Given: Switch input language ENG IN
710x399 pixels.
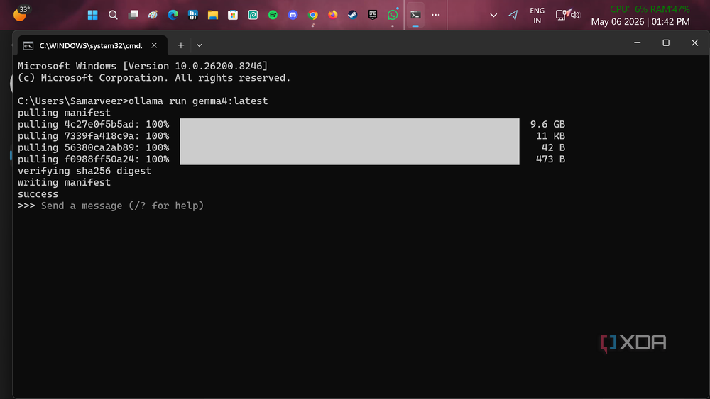Looking at the screenshot, I should pos(537,16).
